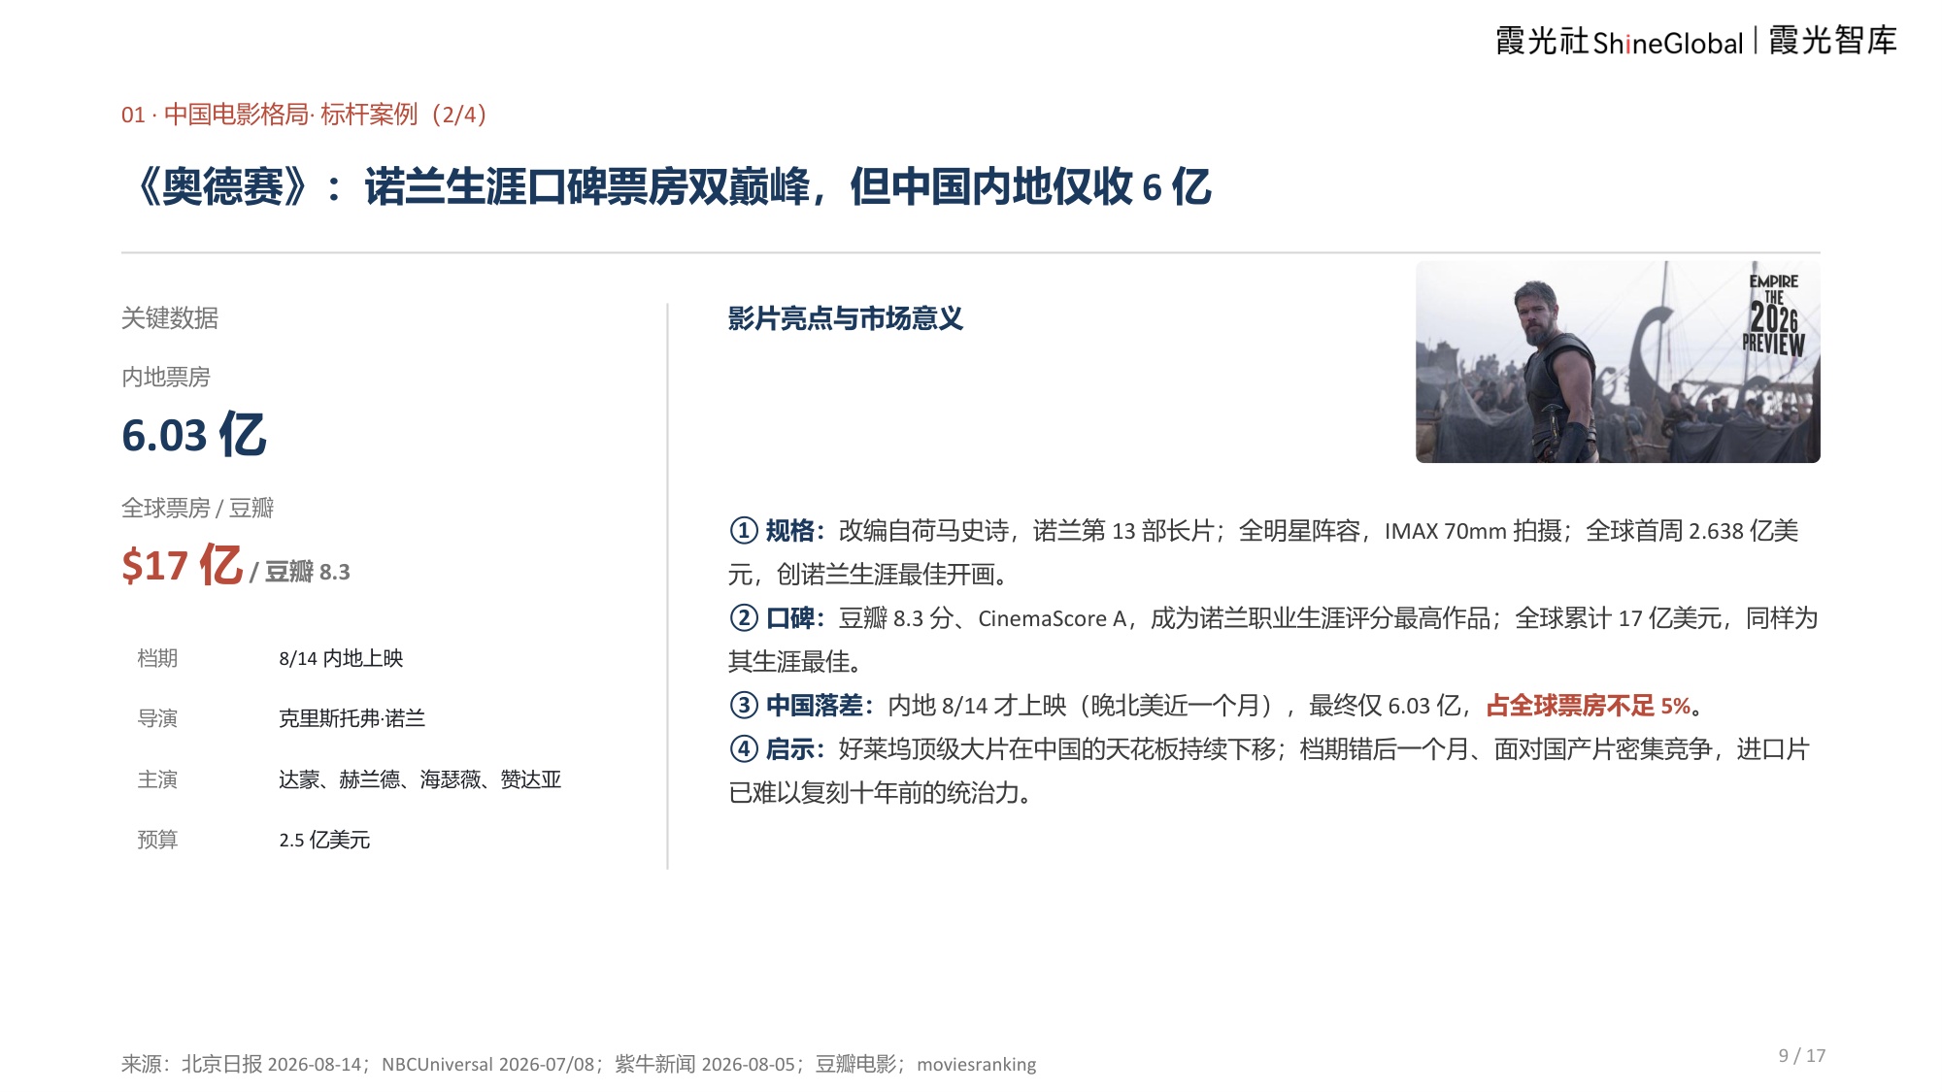Image resolution: width=1942 pixels, height=1092 pixels.
Task: Click the page number '9 / 17'
Action: [x=1802, y=1055]
